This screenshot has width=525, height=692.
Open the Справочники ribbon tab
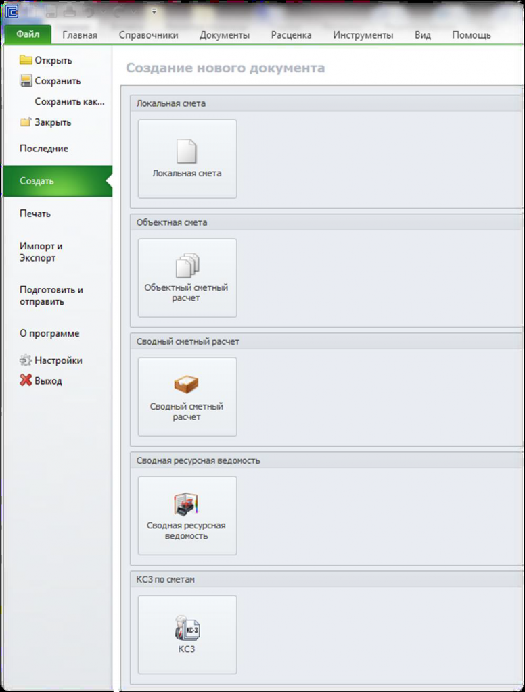(148, 35)
